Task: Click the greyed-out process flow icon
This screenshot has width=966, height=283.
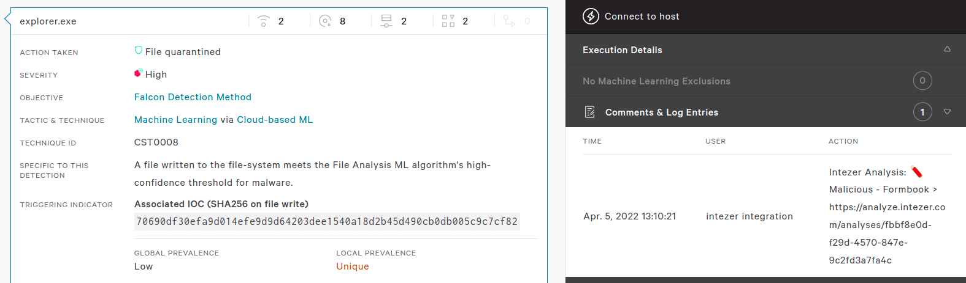Action: click(509, 21)
